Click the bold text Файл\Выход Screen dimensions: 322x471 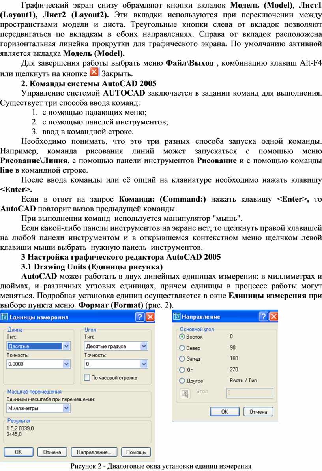click(x=190, y=63)
